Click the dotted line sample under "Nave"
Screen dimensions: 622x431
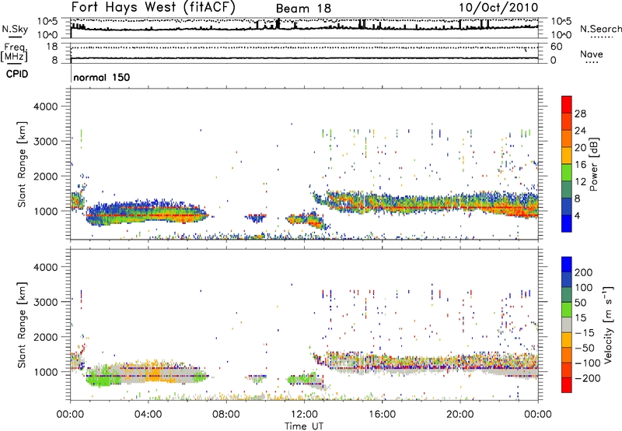tap(592, 62)
